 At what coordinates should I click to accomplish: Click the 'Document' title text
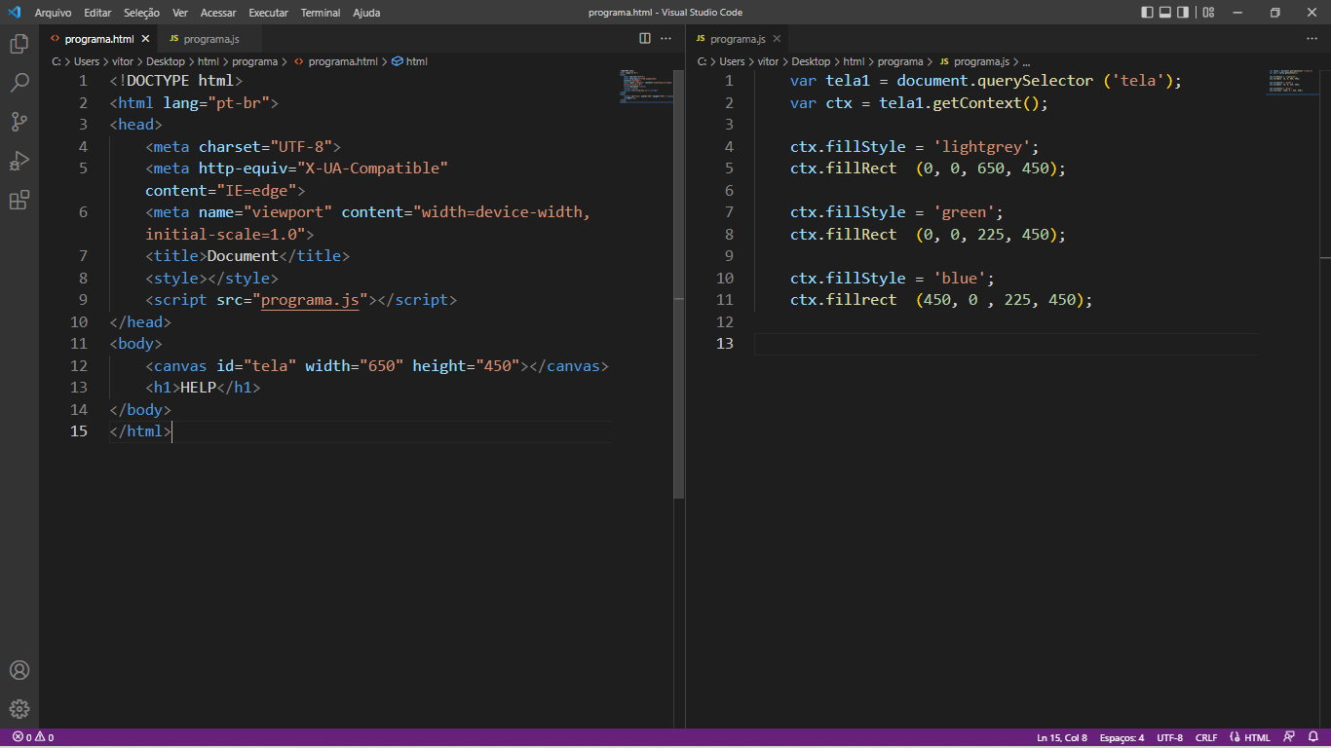244,256
